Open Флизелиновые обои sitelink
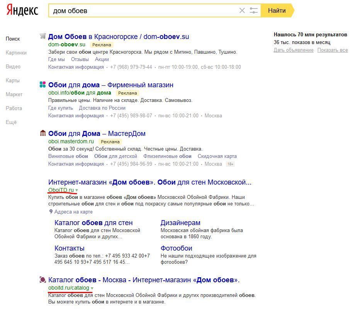This screenshot has width=358, height=312. [x=167, y=156]
